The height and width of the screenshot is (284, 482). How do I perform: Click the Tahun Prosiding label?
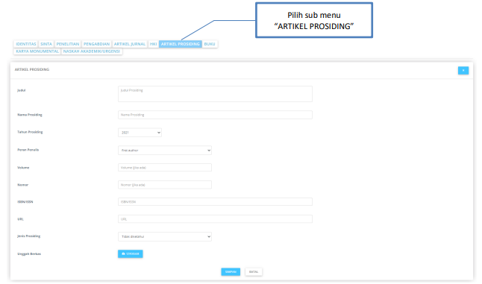pos(30,132)
